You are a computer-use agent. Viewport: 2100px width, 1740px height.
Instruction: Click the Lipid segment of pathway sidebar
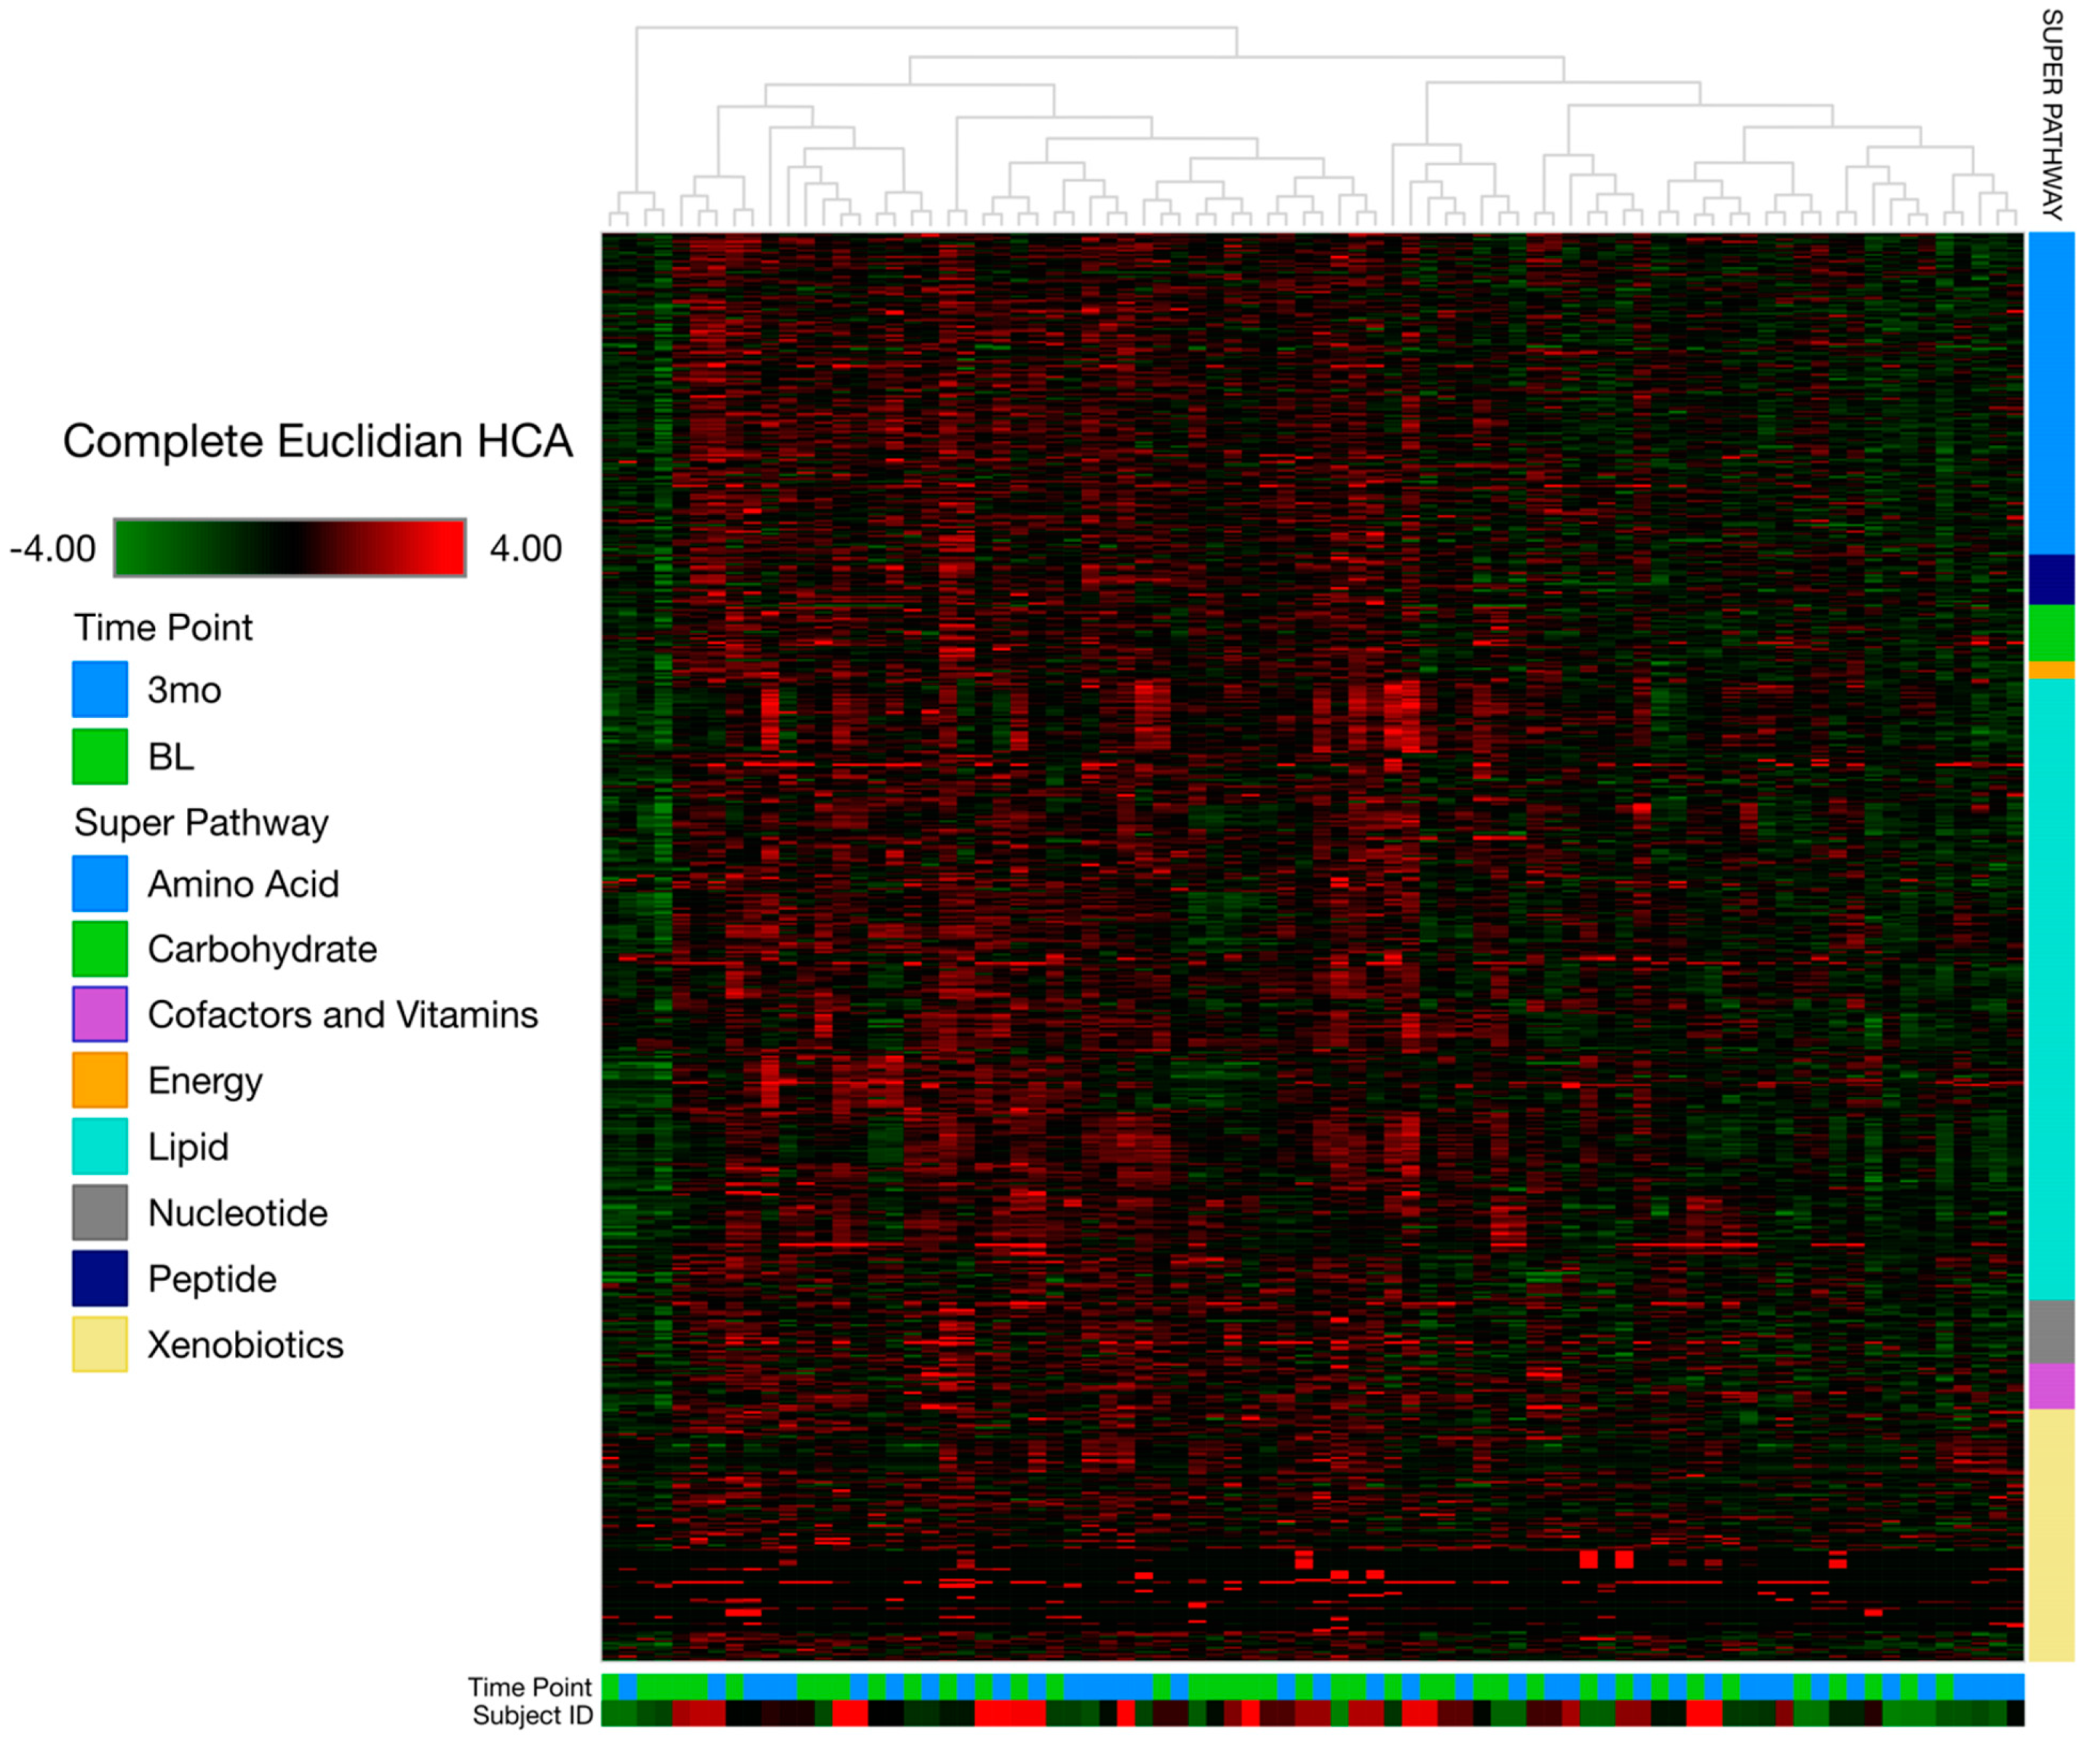click(2051, 989)
